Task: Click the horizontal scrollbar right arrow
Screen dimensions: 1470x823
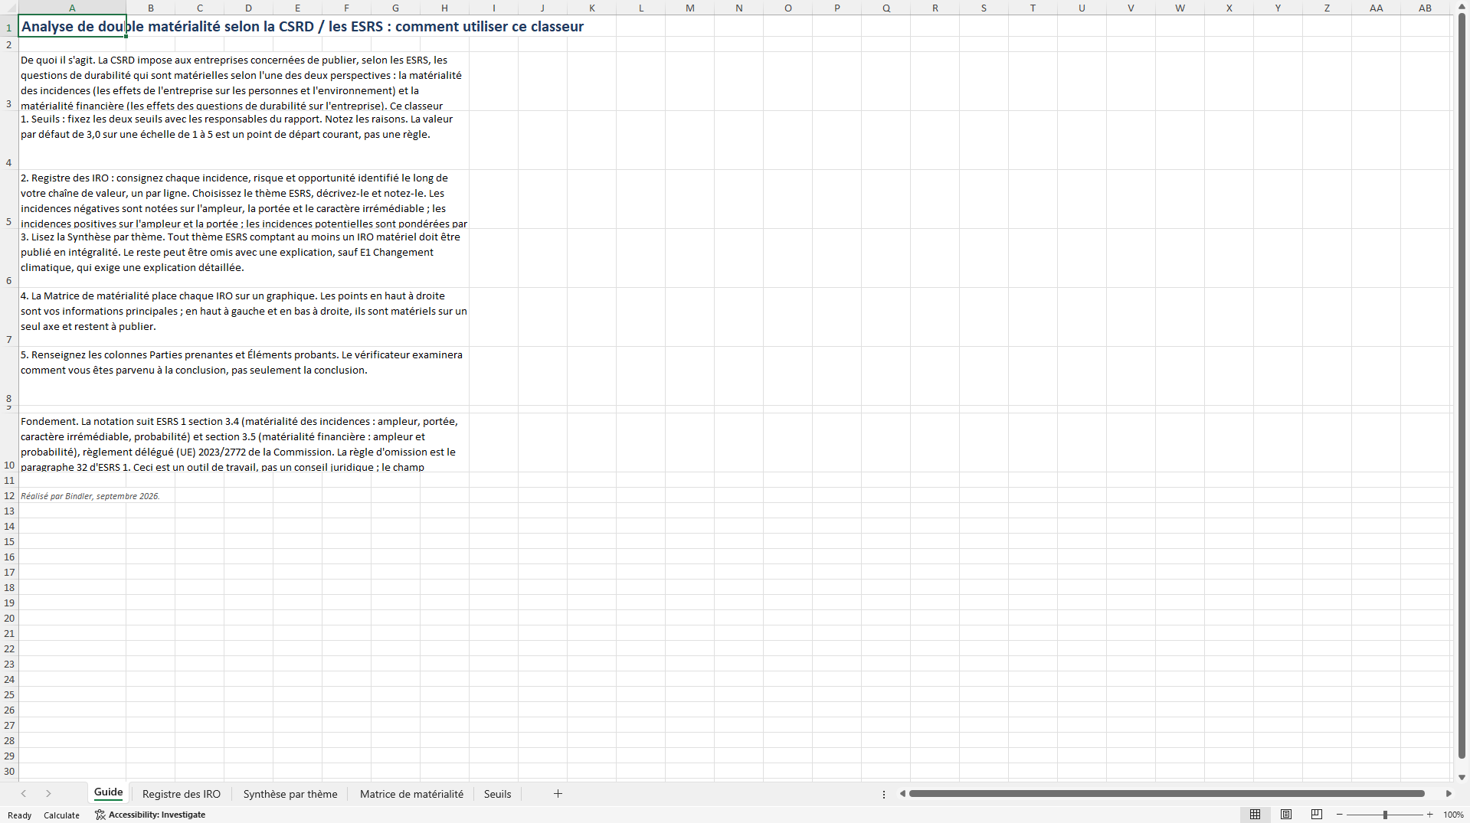Action: 1449,794
